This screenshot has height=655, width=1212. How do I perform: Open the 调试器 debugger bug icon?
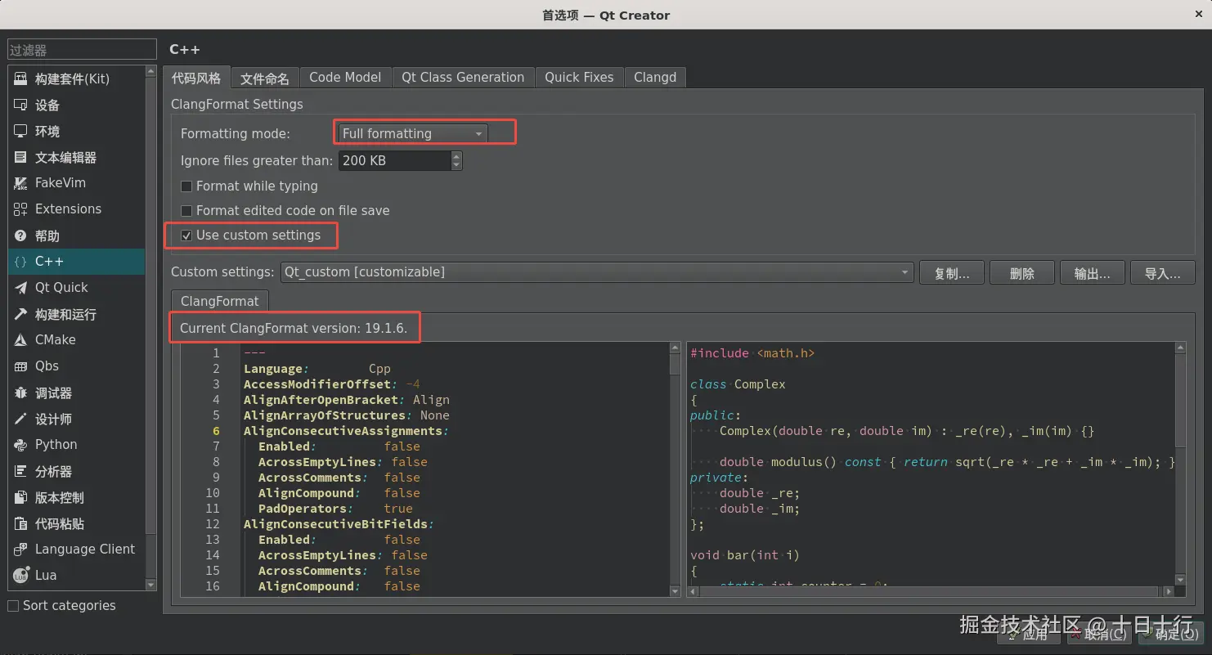tap(20, 393)
